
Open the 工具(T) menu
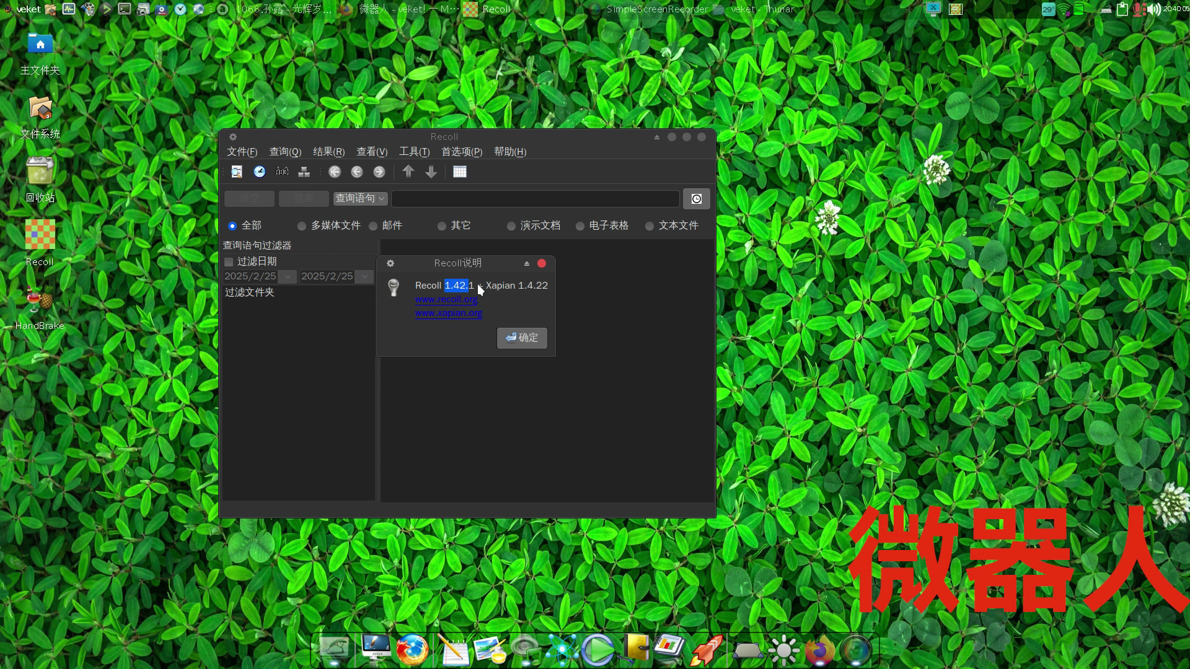tap(414, 152)
